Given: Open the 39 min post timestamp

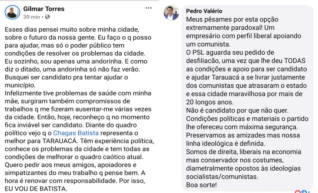Looking at the screenshot, I should coord(32,17).
